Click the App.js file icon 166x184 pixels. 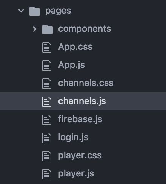pyautogui.click(x=47, y=66)
